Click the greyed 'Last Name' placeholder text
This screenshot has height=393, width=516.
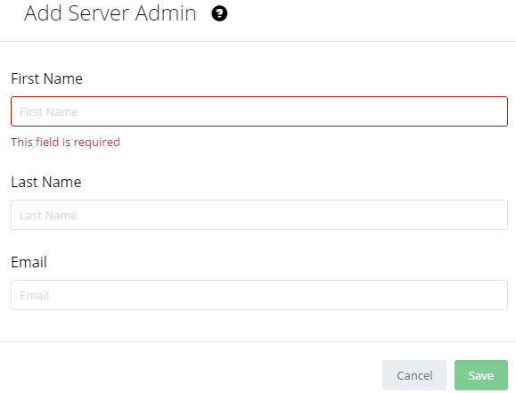coord(48,216)
